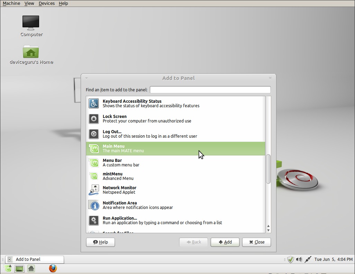The image size is (355, 274).
Task: Click the Close button in dialog
Action: click(256, 242)
